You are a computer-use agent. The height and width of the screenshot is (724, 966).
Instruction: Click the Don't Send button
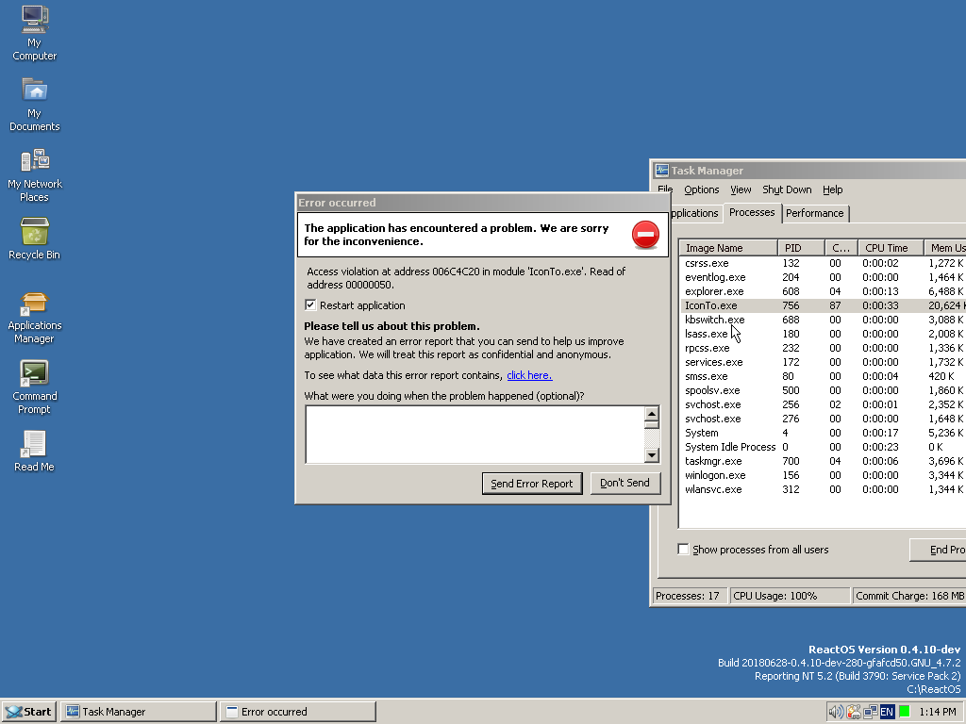[x=625, y=483]
